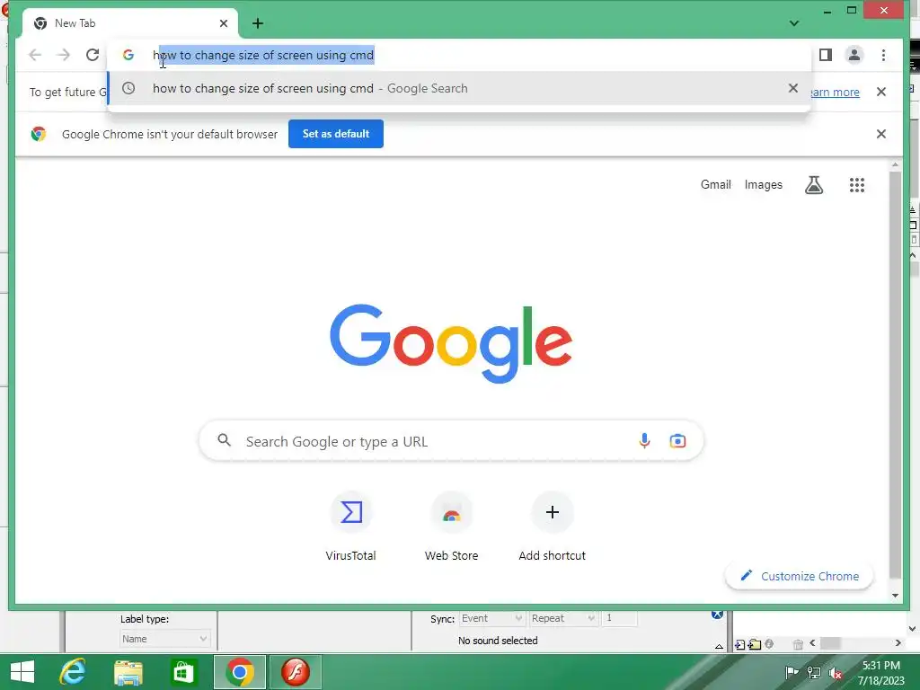Open the Google apps grid
This screenshot has width=920, height=690.
(x=857, y=185)
